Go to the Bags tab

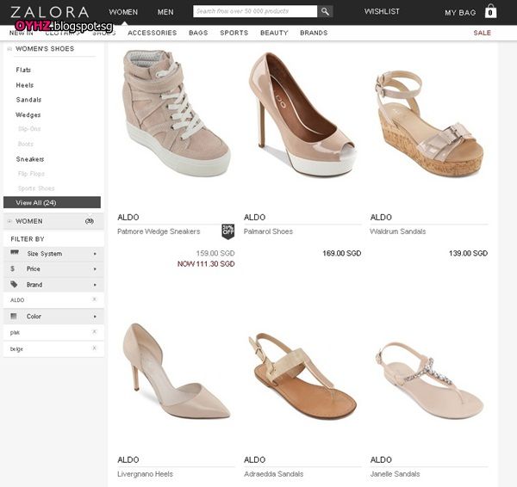click(198, 33)
